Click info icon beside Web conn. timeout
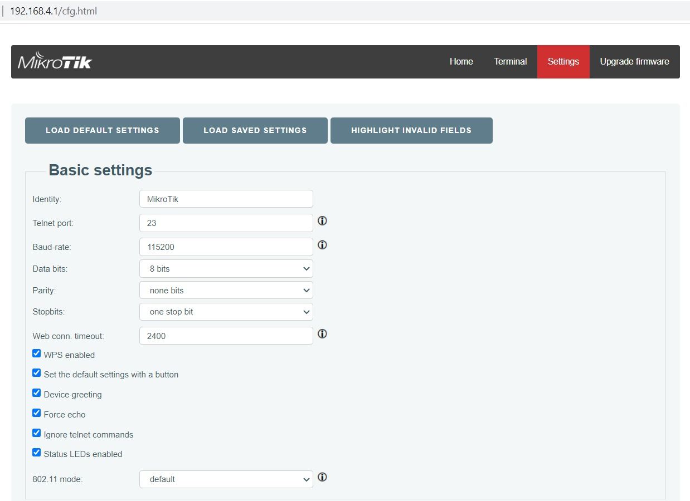Screen dimensions: 690x501 [x=322, y=334]
